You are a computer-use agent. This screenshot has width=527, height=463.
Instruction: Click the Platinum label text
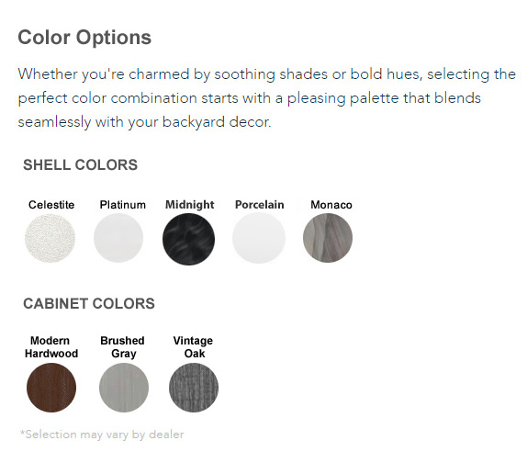tap(123, 205)
